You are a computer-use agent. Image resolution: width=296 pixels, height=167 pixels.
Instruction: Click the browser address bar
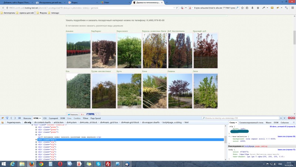tap(91, 8)
